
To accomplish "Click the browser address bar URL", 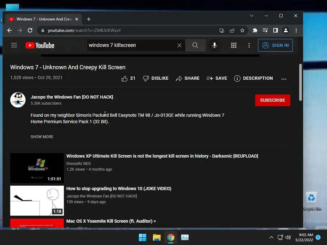I will coord(84,30).
